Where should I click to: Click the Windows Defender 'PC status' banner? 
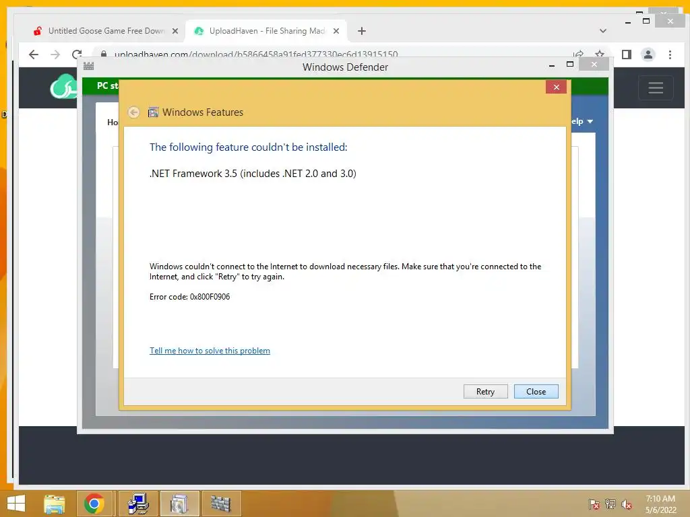tap(107, 85)
